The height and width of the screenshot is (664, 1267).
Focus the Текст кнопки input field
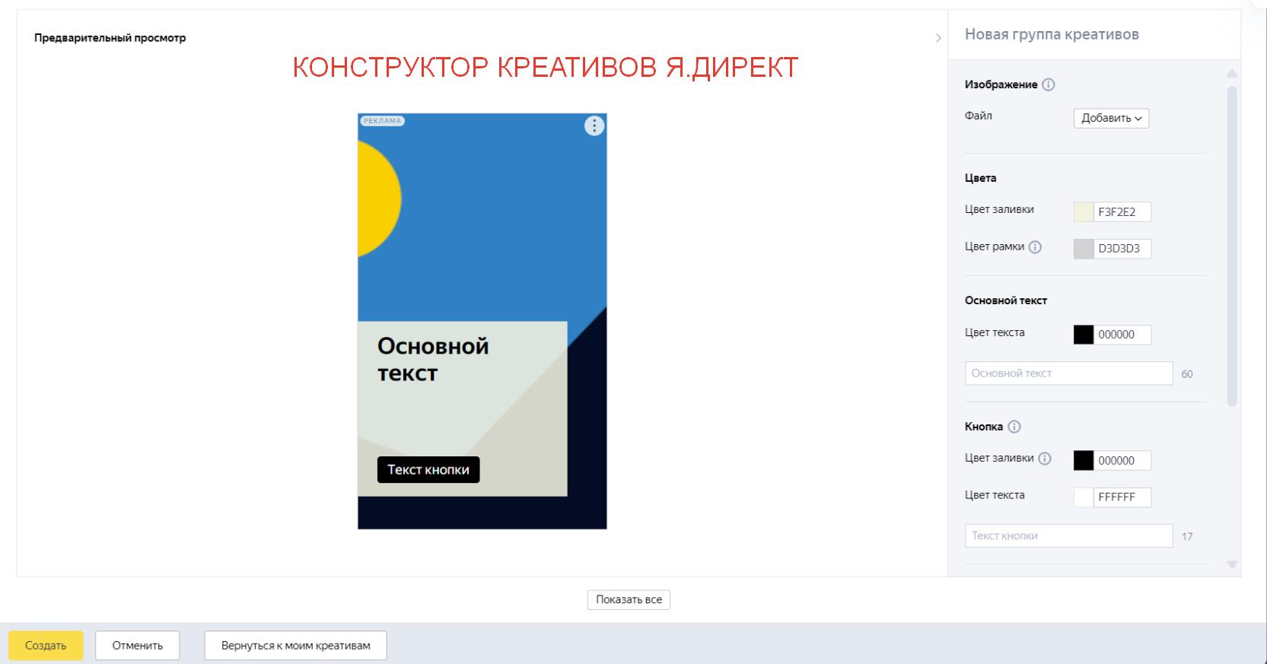tap(1068, 535)
